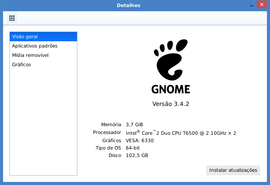This screenshot has height=185, width=270.
Task: Click the GNOME wordmark text
Action: coord(171,89)
